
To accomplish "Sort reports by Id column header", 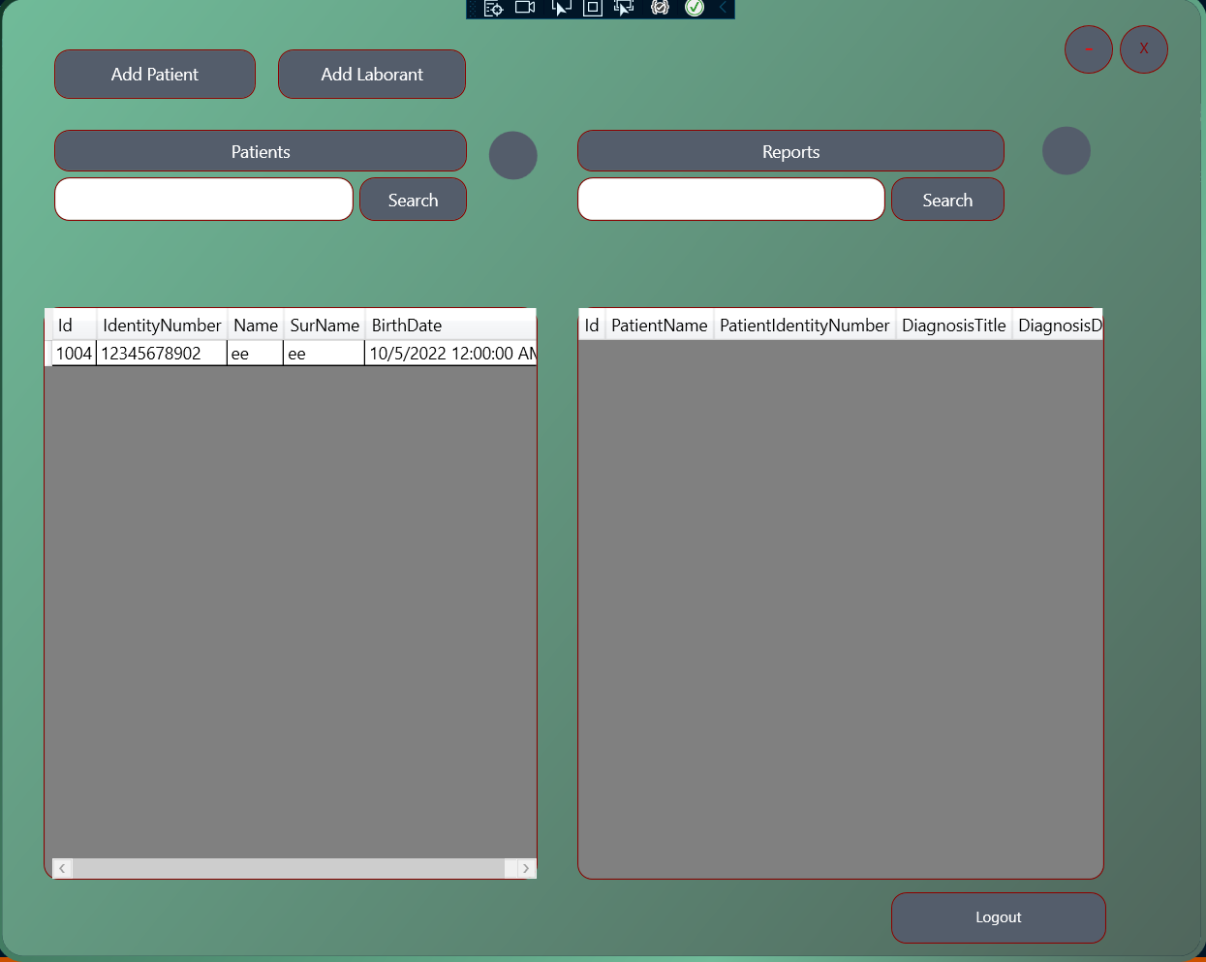I will point(592,326).
